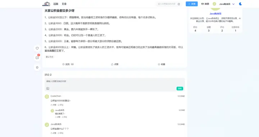This screenshot has height=137, width=259.
Task: Click CodeChen's comment avatar
Action: coord(47,97)
